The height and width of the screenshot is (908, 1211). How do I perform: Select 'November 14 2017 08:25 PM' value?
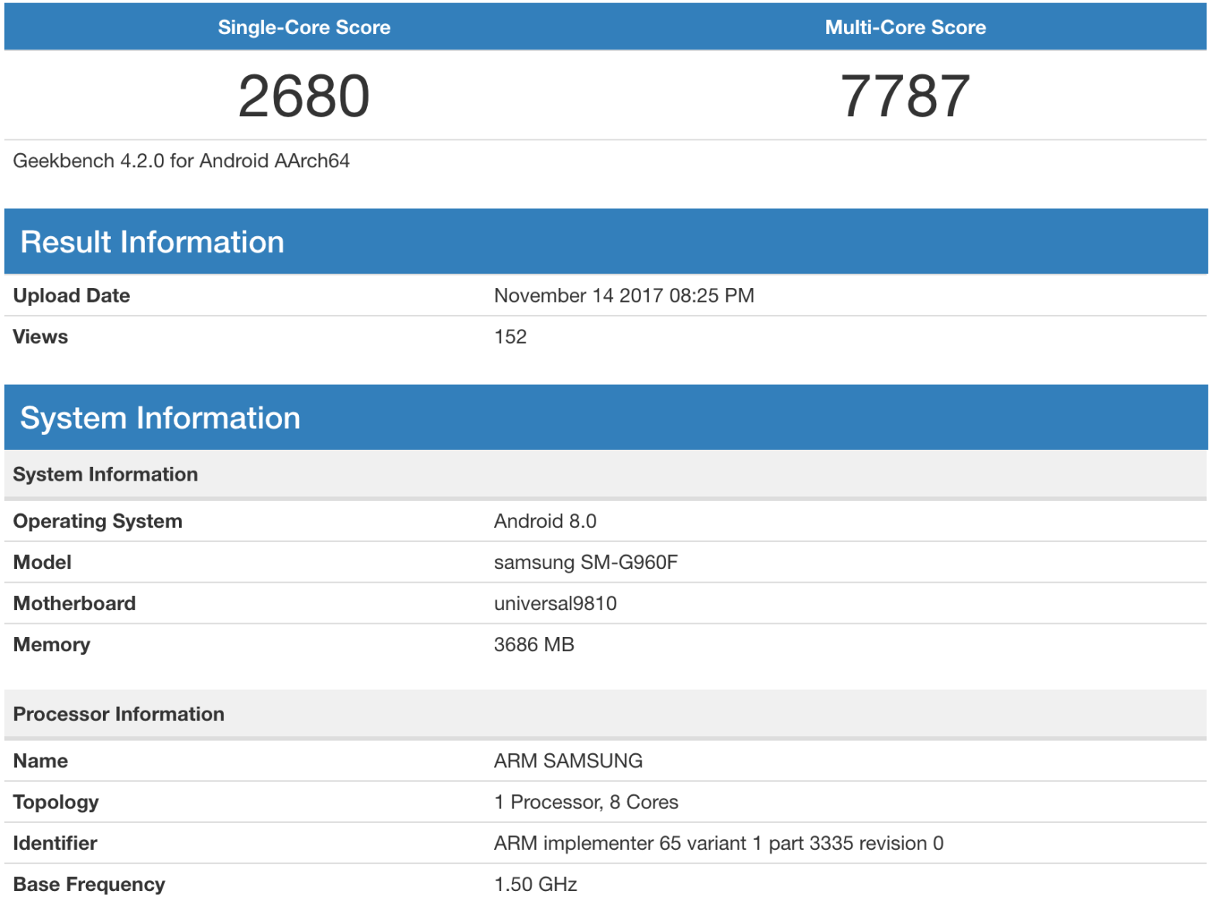624,296
